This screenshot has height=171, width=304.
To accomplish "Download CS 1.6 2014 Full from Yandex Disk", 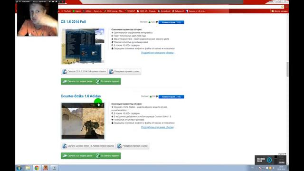I will (77, 81).
